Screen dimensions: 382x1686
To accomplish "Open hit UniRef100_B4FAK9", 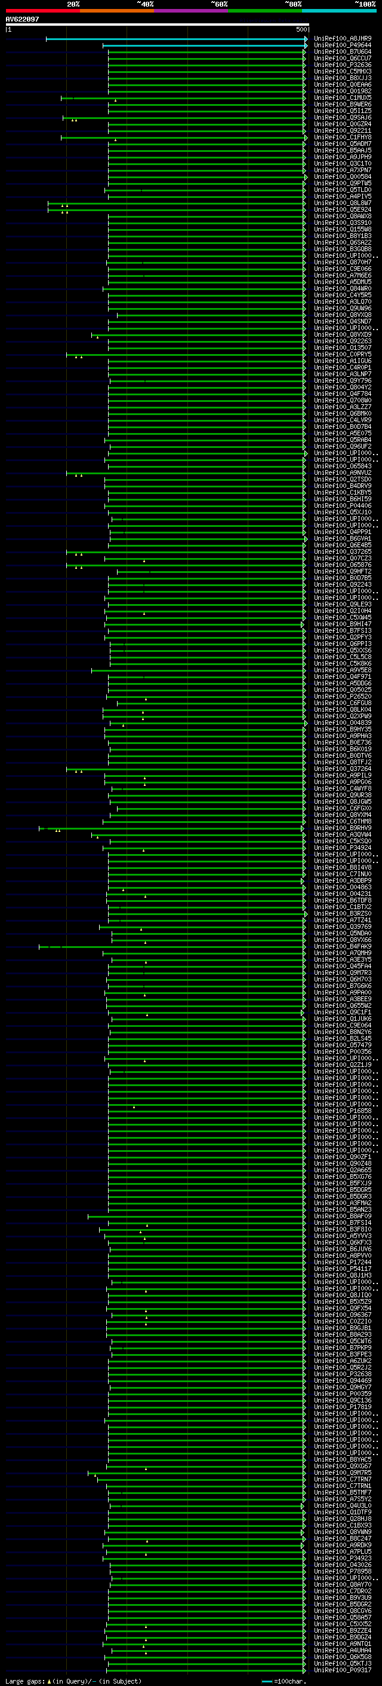I will tap(343, 947).
